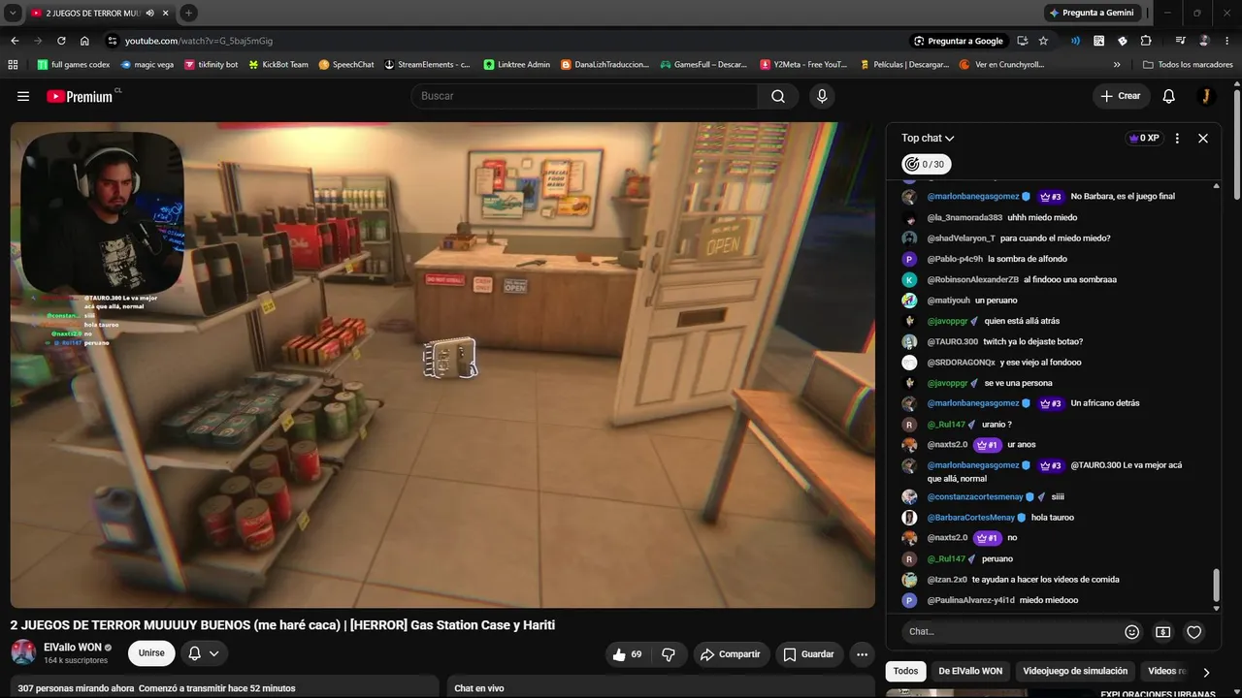Open the tikfinity bot bookmark

[x=211, y=65]
